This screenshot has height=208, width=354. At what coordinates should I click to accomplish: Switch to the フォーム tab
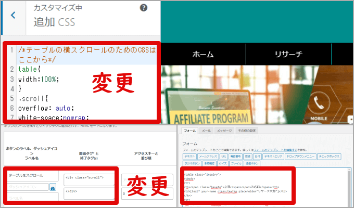pyautogui.click(x=190, y=131)
